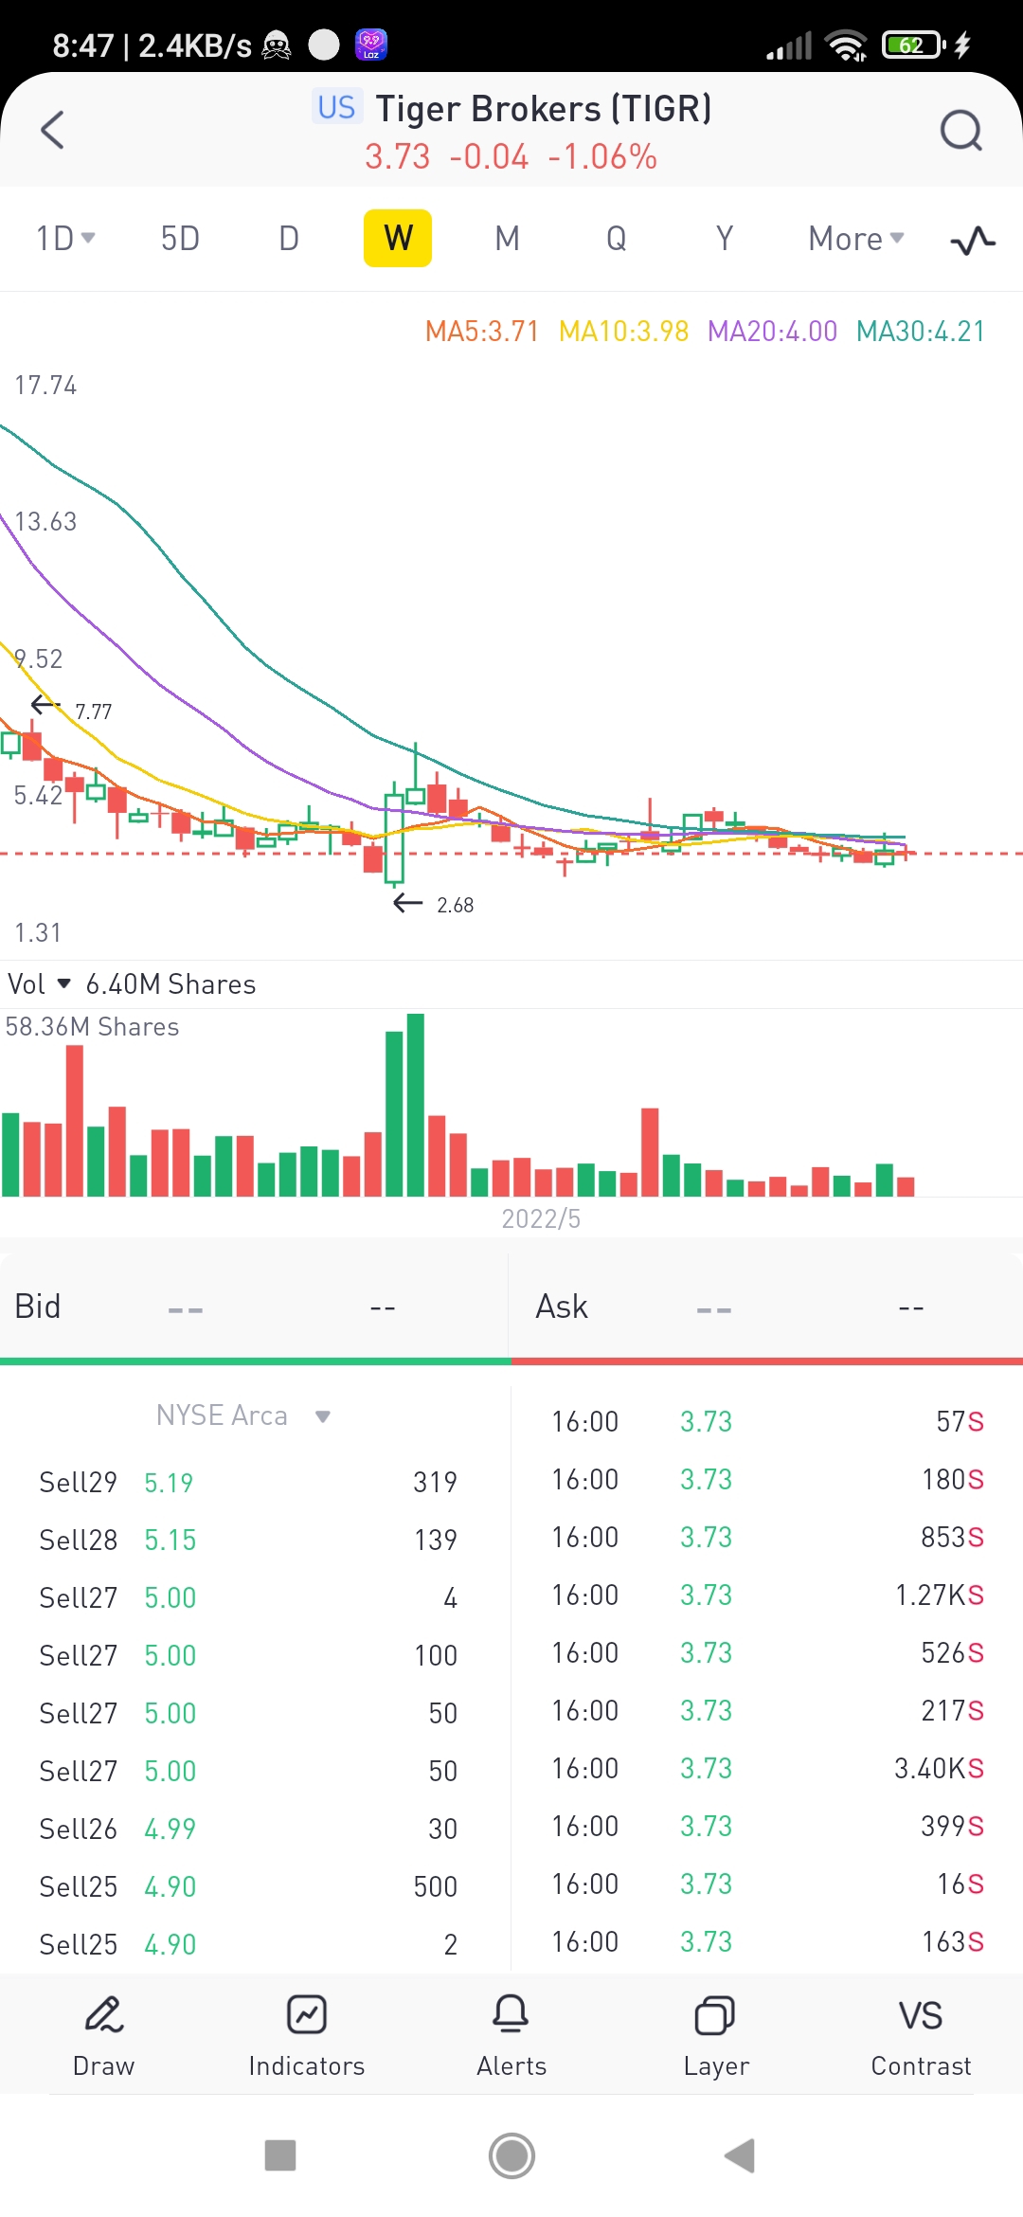Screen dimensions: 1023x2217
Task: Go back using the top-left arrow
Action: 53,130
